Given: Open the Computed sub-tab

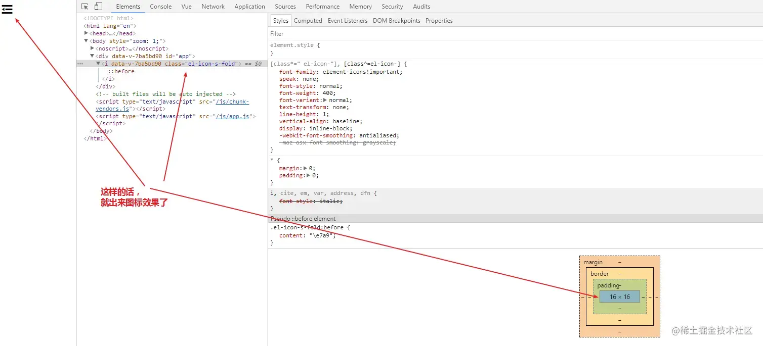Looking at the screenshot, I should (x=308, y=21).
